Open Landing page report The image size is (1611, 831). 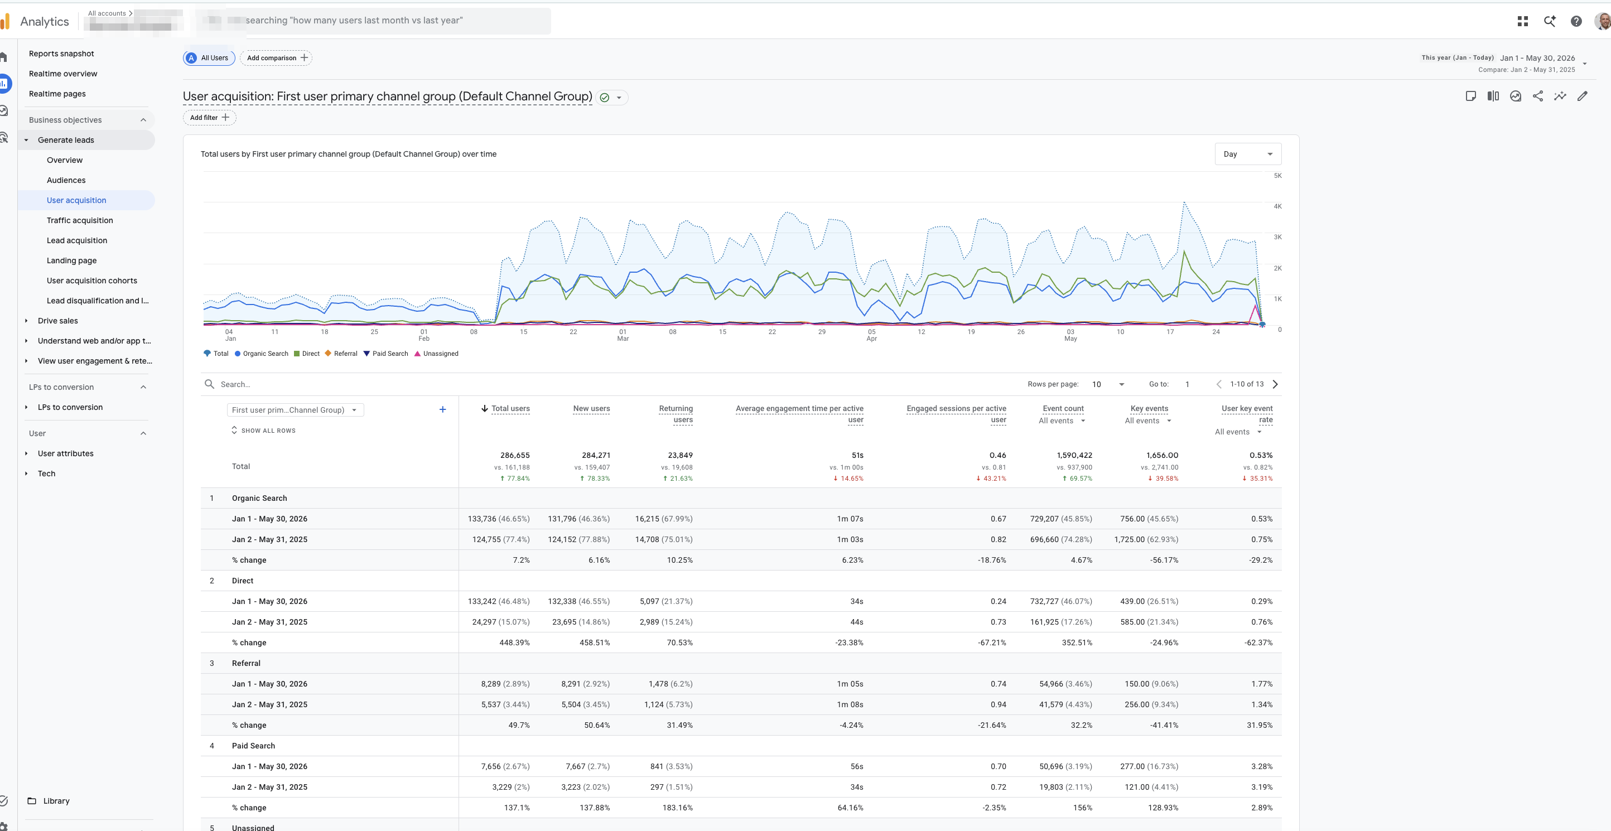72,261
